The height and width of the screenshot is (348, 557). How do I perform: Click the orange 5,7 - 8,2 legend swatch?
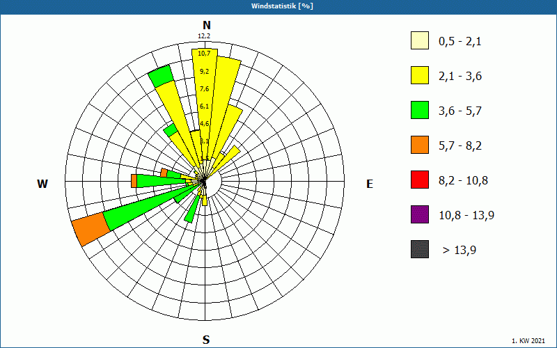(420, 145)
